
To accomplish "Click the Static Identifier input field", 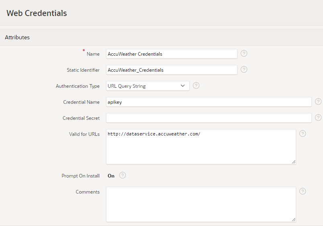I will (x=172, y=70).
